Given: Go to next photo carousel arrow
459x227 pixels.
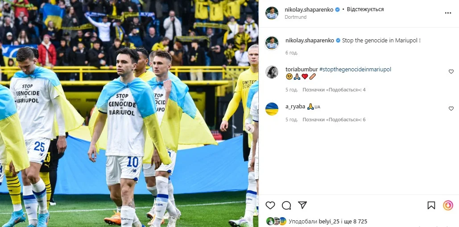Looking at the screenshot, I should point(250,128).
